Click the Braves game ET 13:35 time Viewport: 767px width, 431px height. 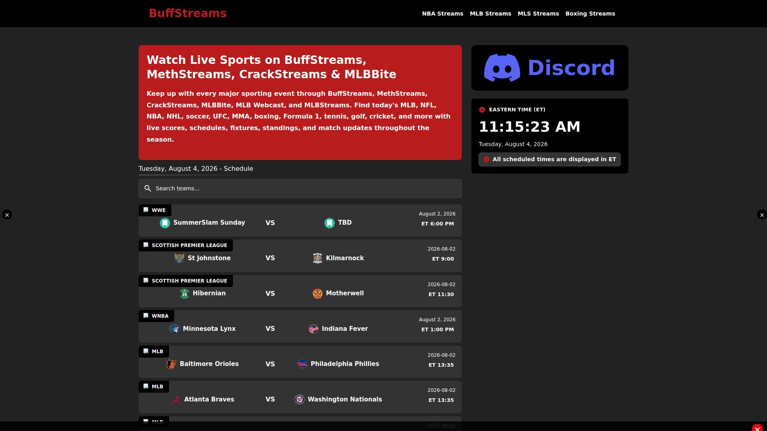[441, 400]
